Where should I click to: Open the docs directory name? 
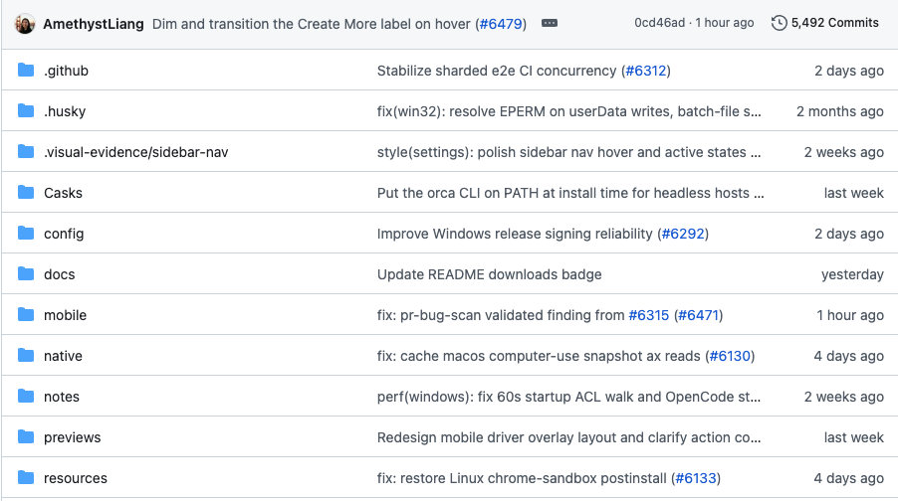coord(60,274)
